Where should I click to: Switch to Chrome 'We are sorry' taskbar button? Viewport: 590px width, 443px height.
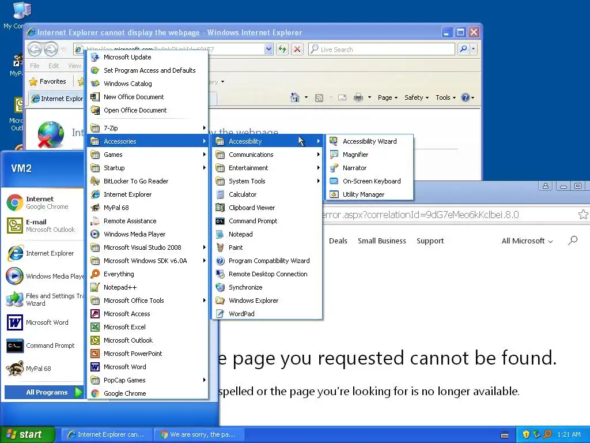(x=199, y=434)
